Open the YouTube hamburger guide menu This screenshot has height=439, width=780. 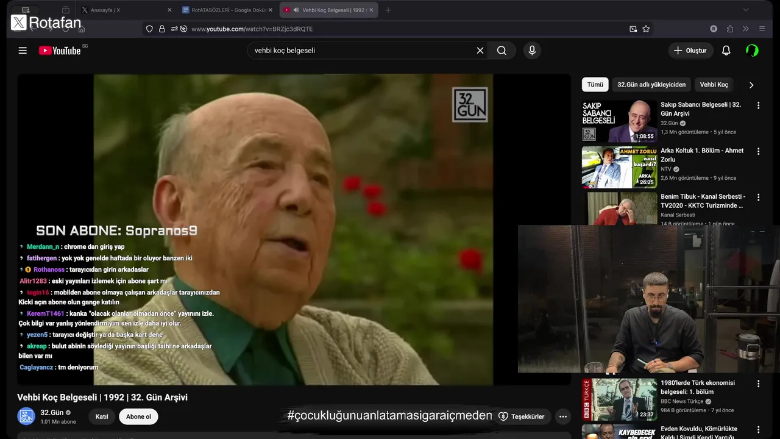tap(23, 51)
